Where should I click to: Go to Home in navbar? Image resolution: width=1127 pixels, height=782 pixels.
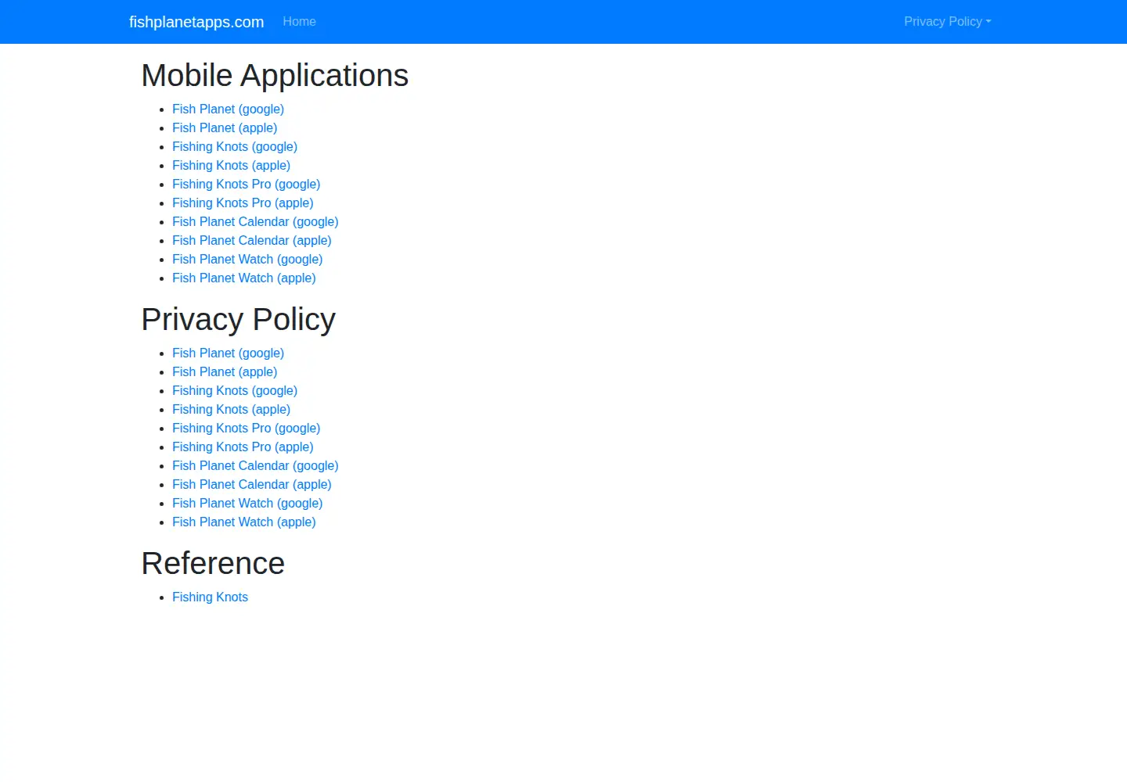coord(299,22)
